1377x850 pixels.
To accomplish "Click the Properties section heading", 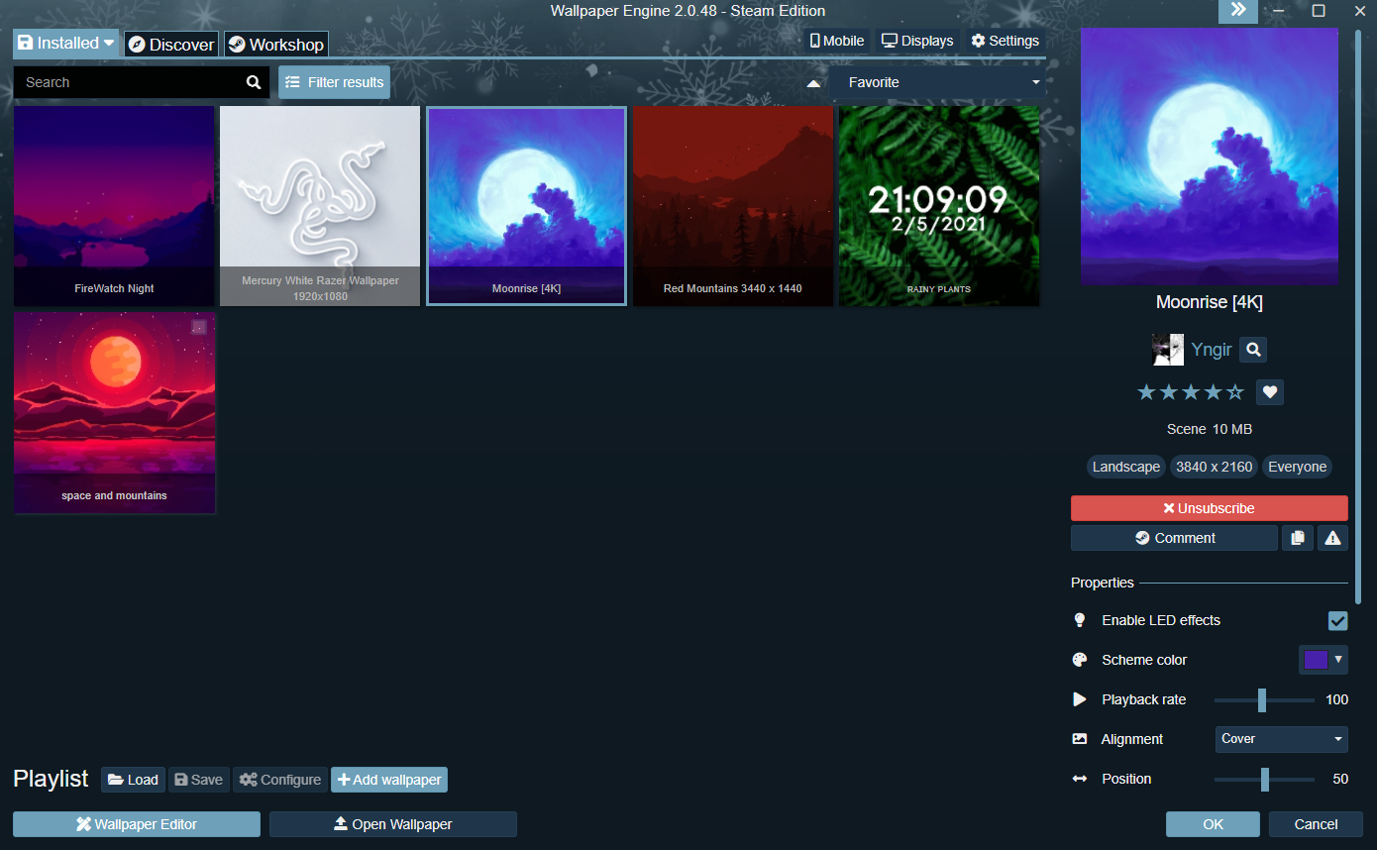I will click(x=1103, y=583).
